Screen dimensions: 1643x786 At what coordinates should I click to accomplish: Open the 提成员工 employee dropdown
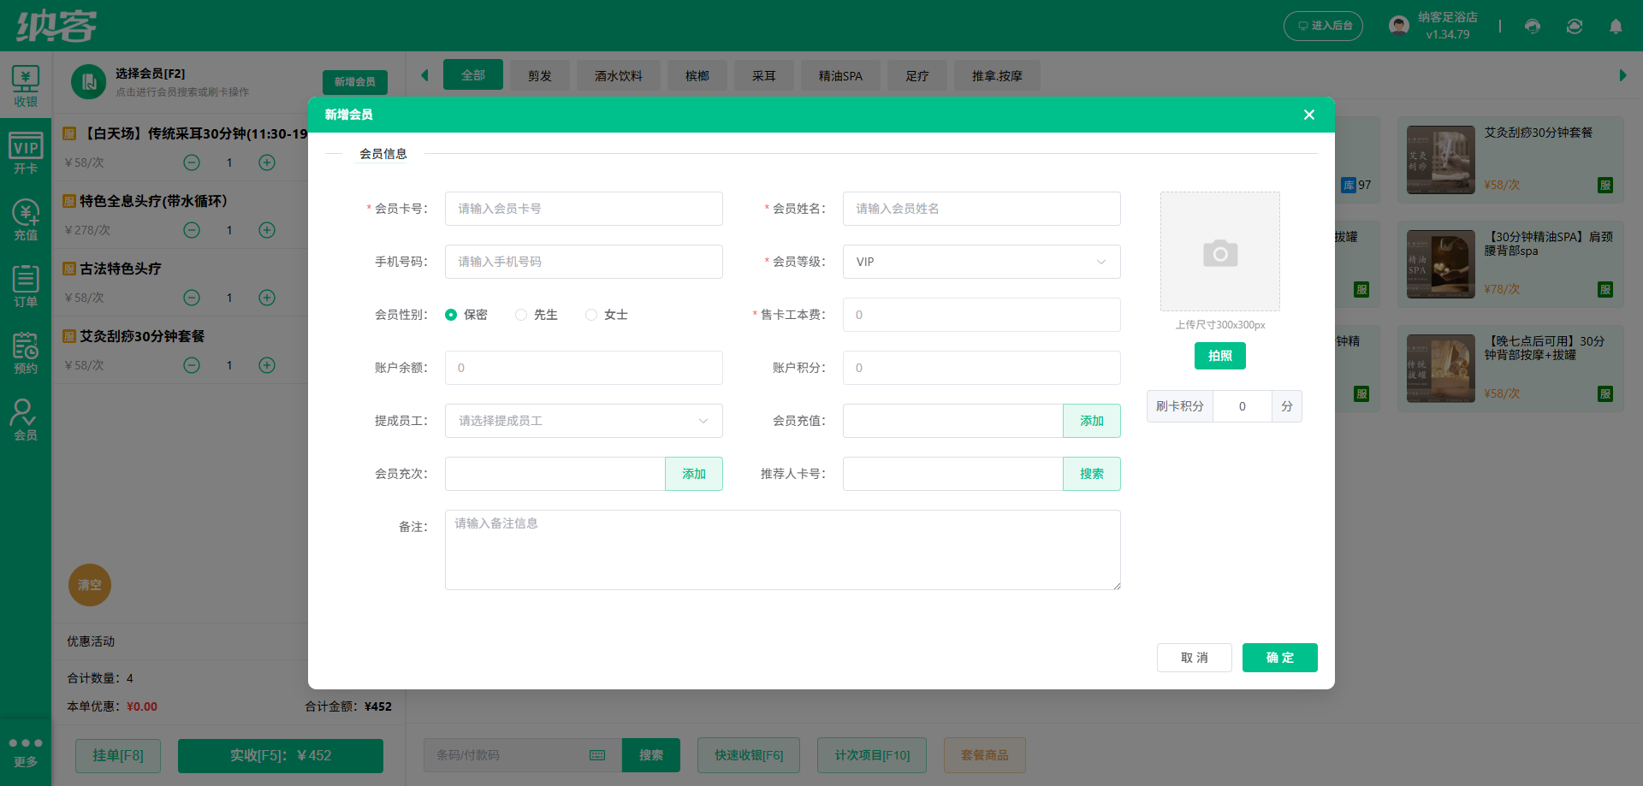pyautogui.click(x=584, y=421)
